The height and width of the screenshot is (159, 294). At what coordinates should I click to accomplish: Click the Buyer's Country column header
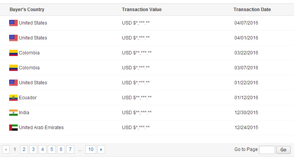(x=27, y=10)
